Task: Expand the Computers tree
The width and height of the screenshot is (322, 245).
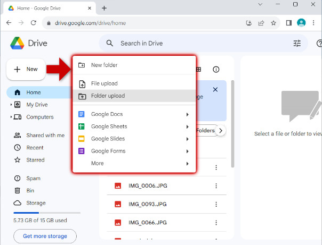Action: [11, 117]
